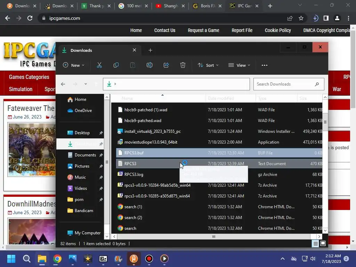Switch to details view icon in status bar
Screen dimensions: 356x267
click(316, 244)
